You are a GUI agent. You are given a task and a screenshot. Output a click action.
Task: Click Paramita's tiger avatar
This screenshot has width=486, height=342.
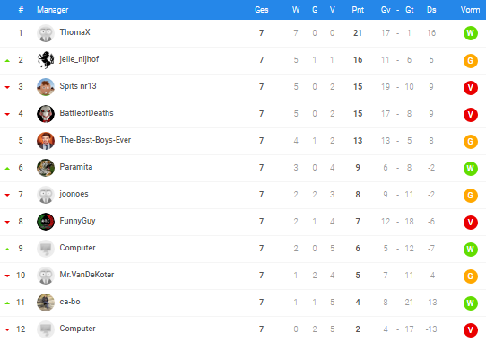(x=46, y=168)
